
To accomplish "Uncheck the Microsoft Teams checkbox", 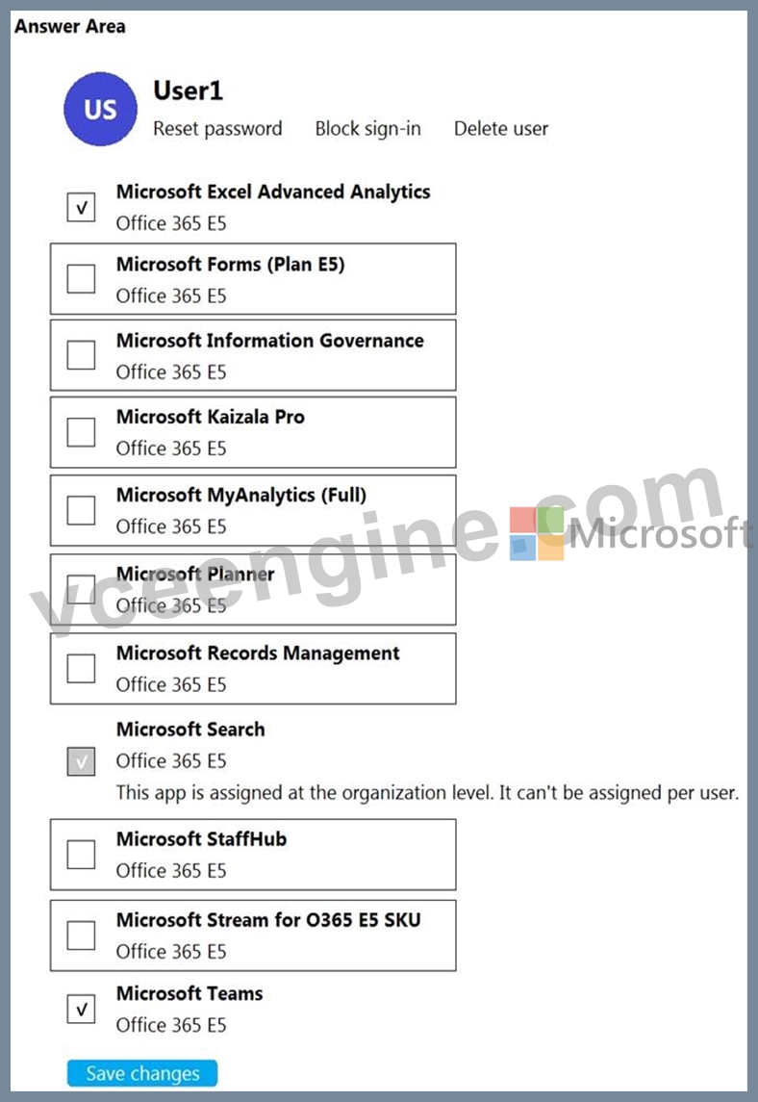I will pyautogui.click(x=81, y=1010).
